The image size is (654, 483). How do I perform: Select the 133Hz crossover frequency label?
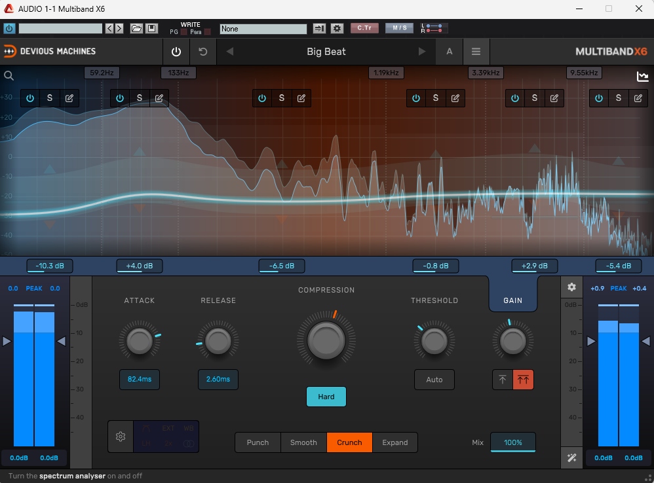(x=178, y=73)
